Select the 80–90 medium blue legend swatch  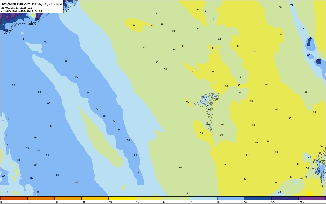coord(231,198)
